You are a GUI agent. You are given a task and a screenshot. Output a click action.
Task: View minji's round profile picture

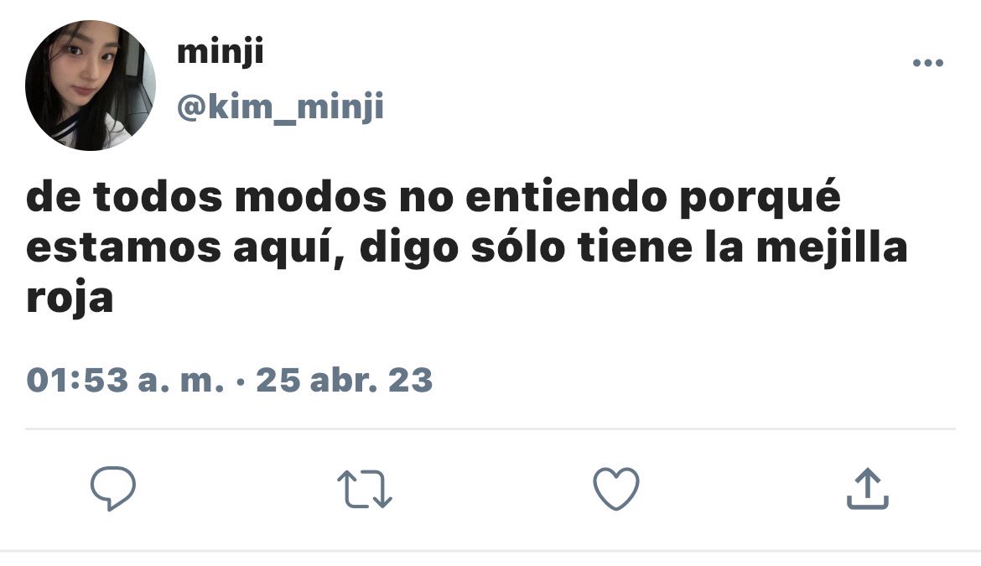90,85
